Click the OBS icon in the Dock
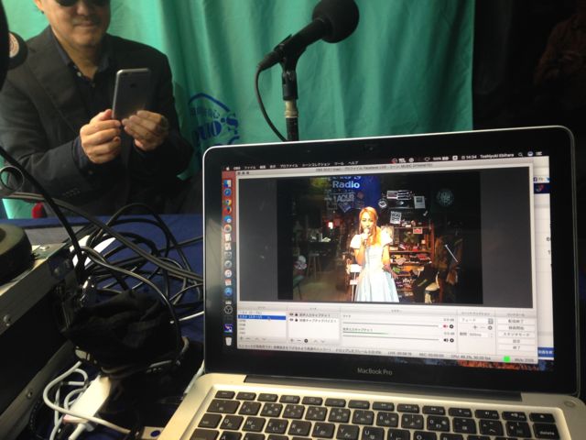This screenshot has width=586, height=440. pyautogui.click(x=228, y=310)
